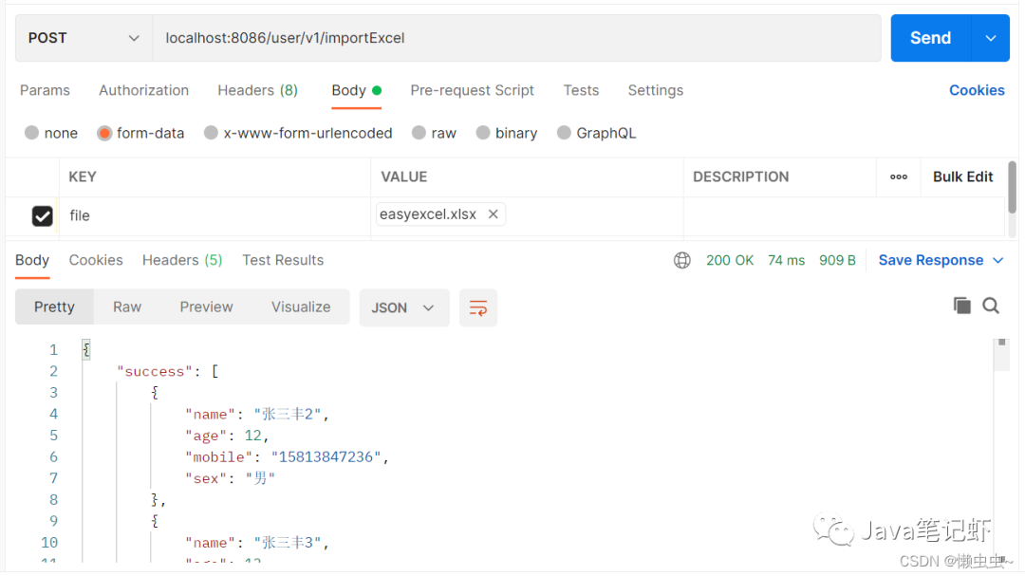
Task: Select the form-data body type radio
Action: tap(104, 134)
